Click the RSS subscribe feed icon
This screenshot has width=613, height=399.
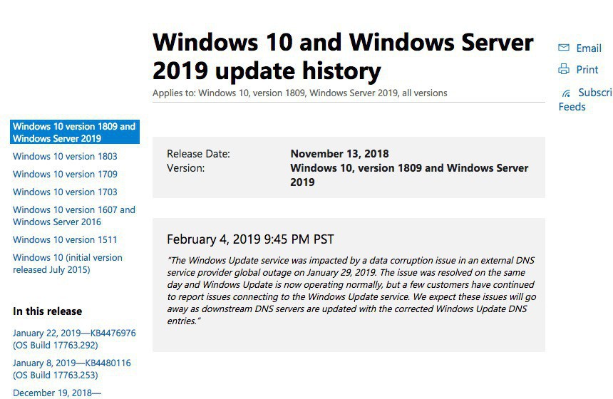(566, 93)
